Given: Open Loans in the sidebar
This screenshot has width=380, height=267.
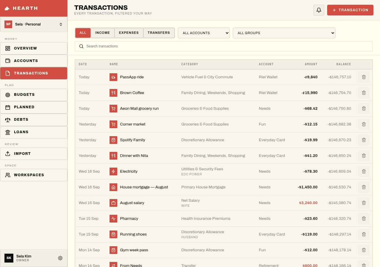Looking at the screenshot, I should 34,132.
